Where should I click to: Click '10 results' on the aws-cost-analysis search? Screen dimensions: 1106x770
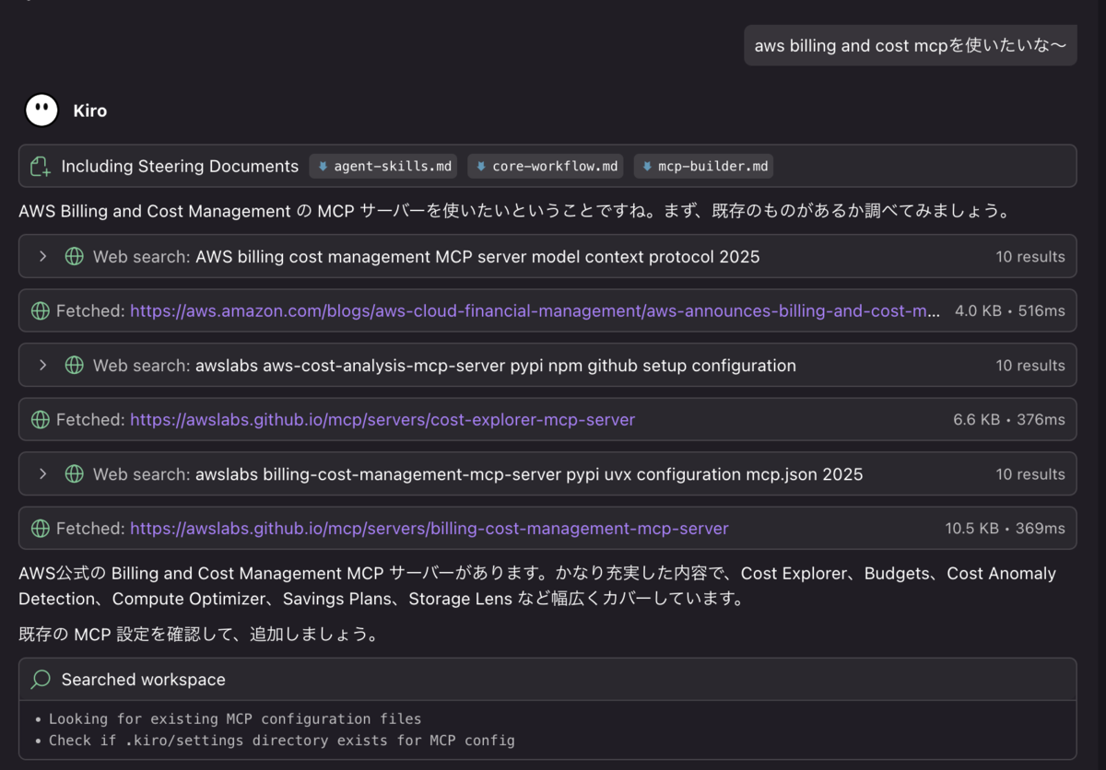click(x=1030, y=366)
